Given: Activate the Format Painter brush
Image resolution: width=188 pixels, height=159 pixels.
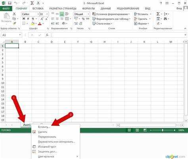Looking at the screenshot, I should [14, 24].
